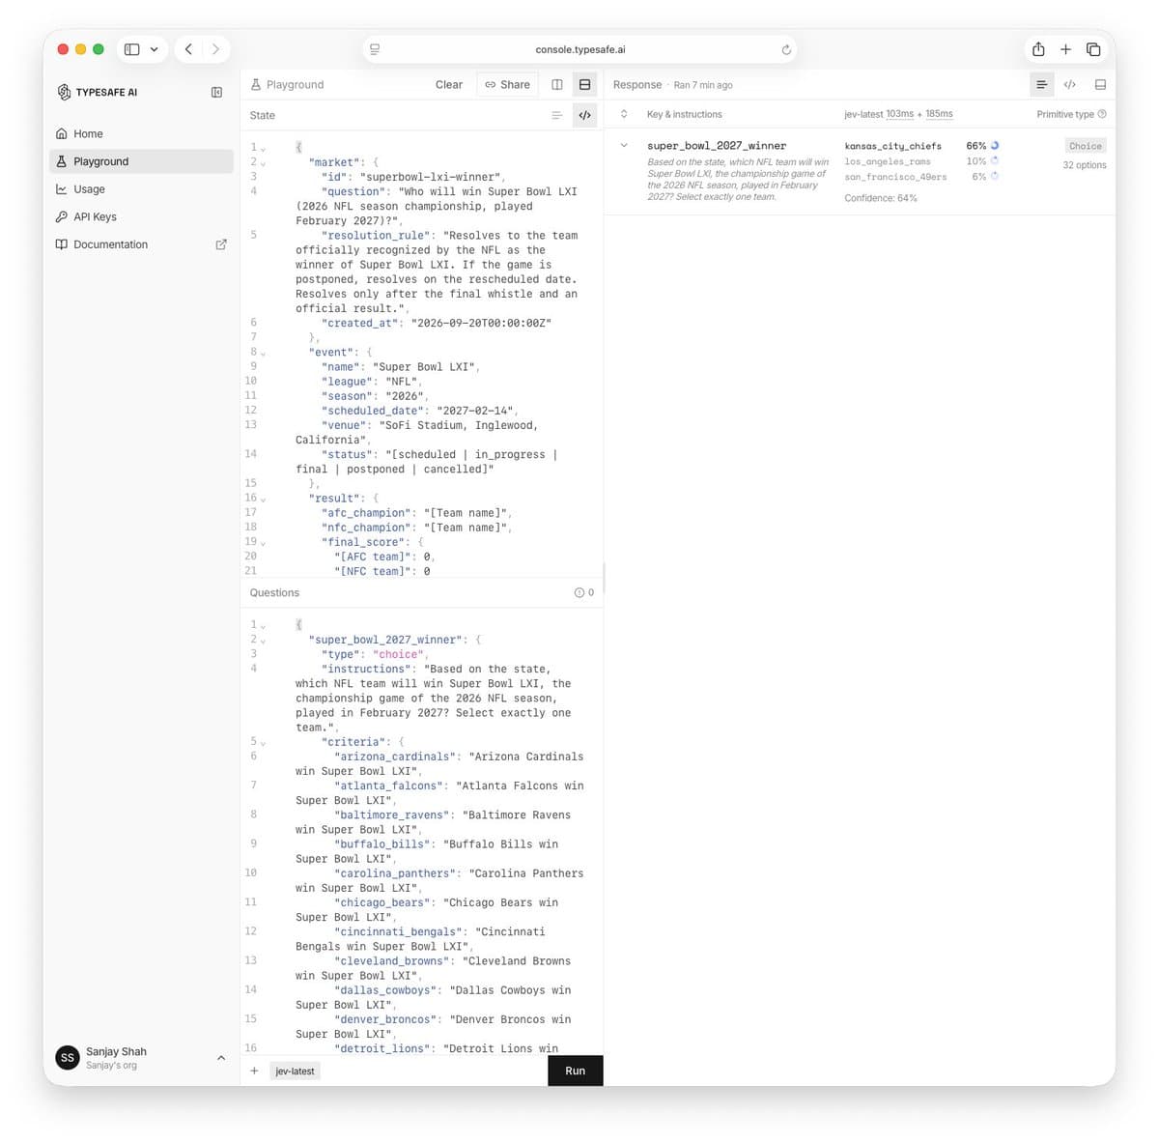The width and height of the screenshot is (1159, 1143).
Task: Collapse the "market" block
Action: point(263,163)
